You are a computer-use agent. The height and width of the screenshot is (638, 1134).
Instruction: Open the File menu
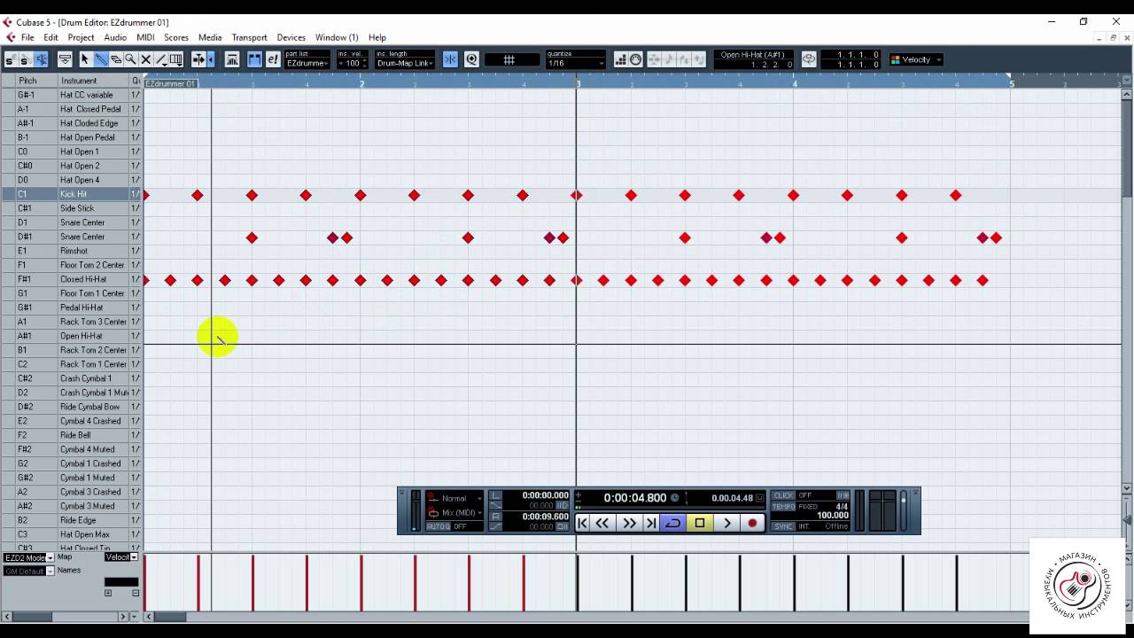click(x=27, y=37)
